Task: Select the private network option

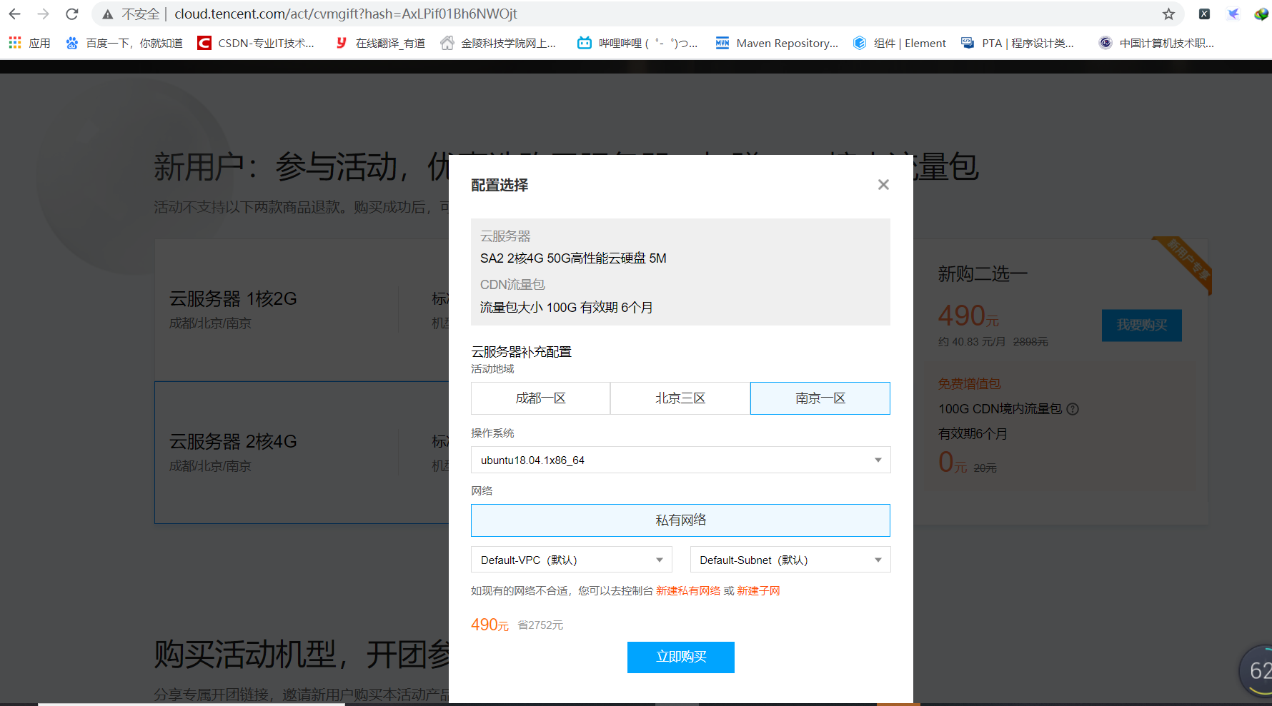Action: [x=680, y=520]
